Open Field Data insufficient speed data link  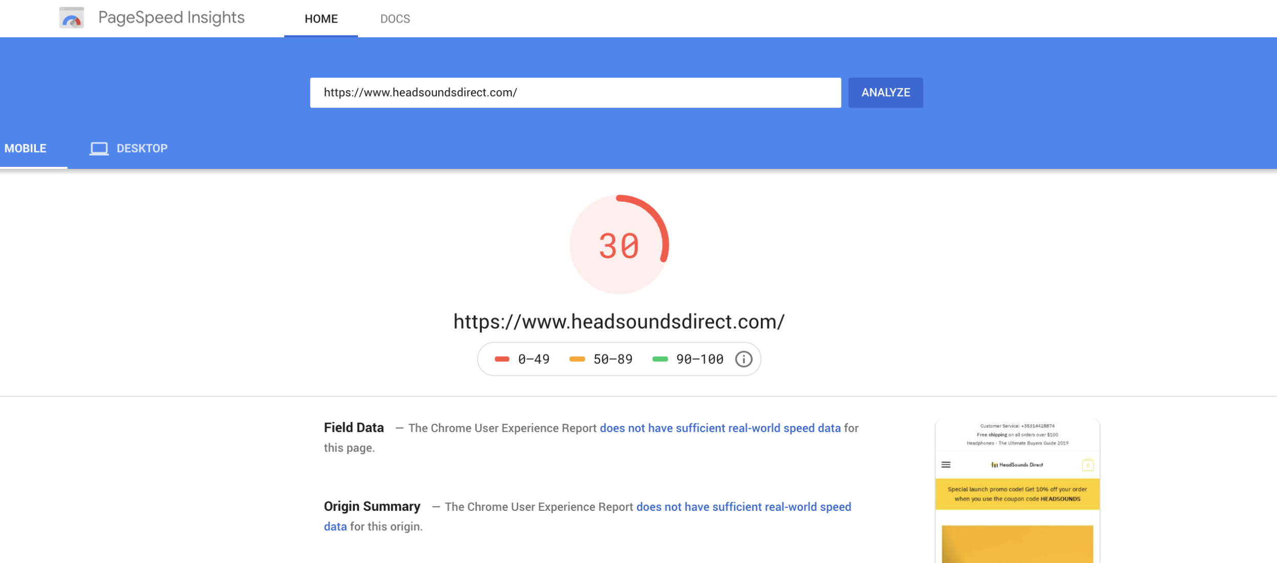tap(720, 428)
